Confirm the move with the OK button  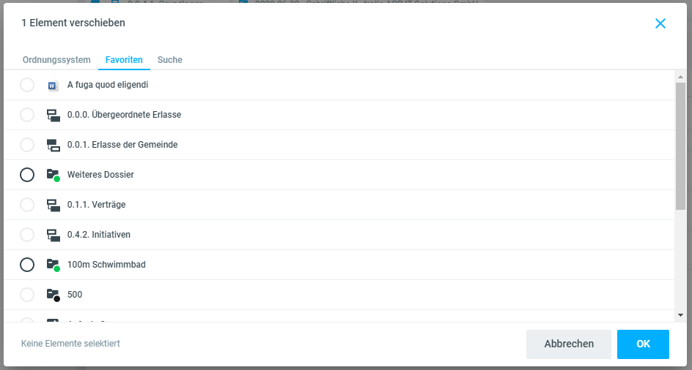pyautogui.click(x=643, y=344)
